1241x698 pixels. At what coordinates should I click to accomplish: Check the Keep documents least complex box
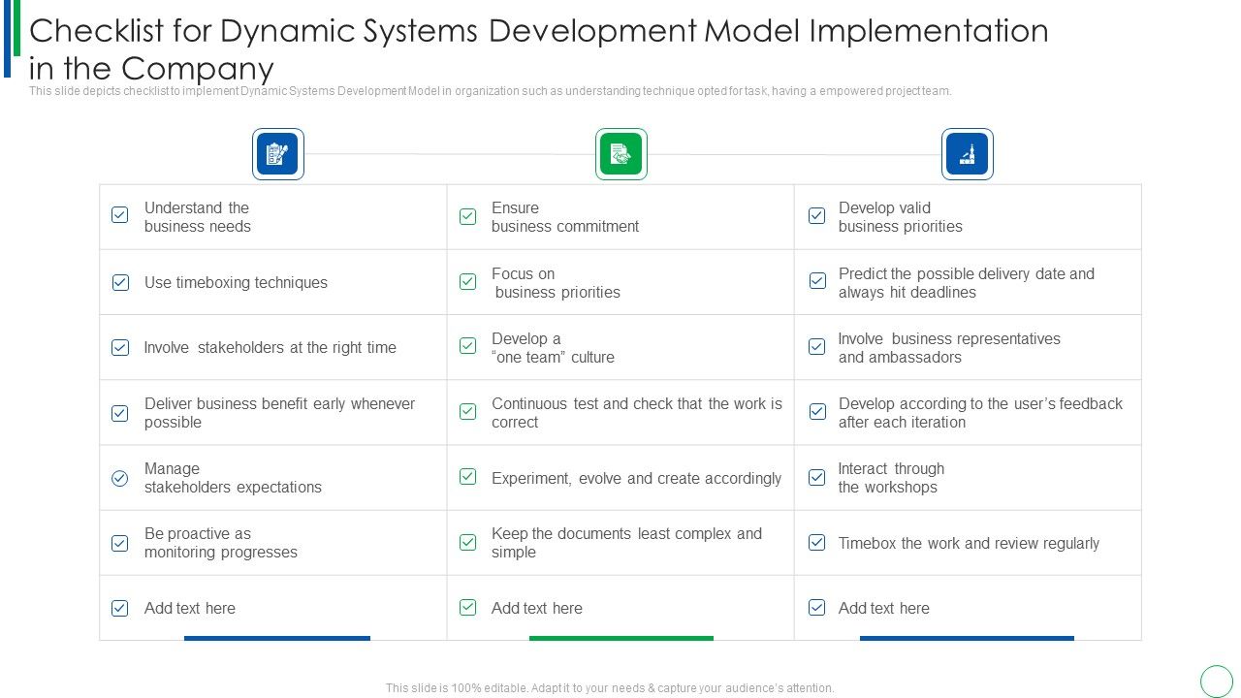(x=468, y=542)
